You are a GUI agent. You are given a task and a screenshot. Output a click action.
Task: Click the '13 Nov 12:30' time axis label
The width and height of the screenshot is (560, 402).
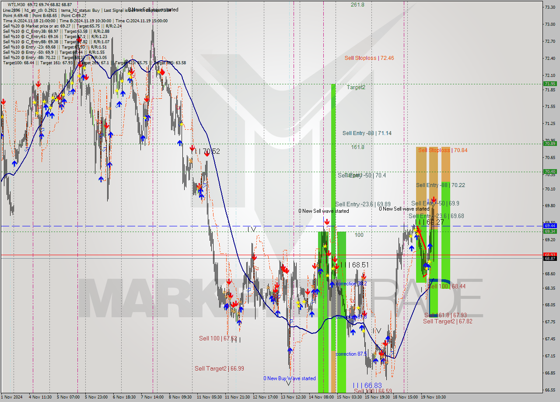[x=293, y=397]
